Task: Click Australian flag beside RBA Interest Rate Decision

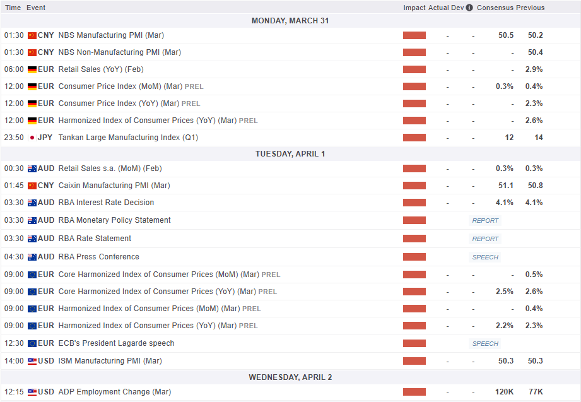Action: tap(32, 203)
